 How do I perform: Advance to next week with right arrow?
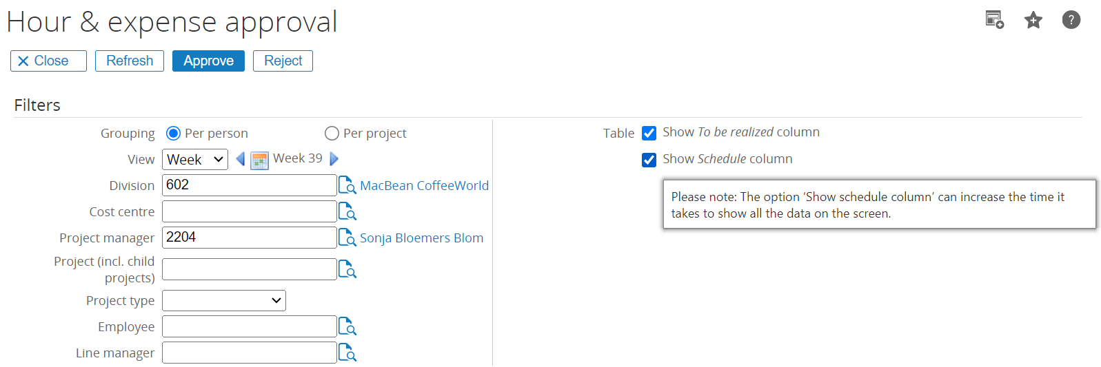[334, 159]
